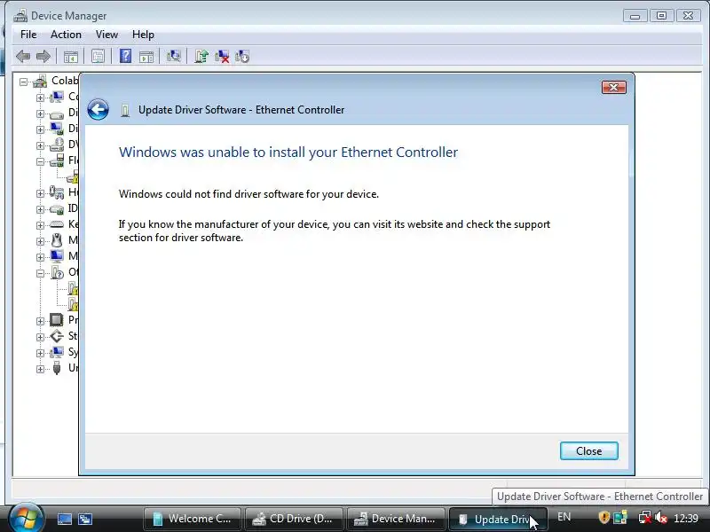
Task: Click the muted volume tray icon
Action: click(661, 518)
